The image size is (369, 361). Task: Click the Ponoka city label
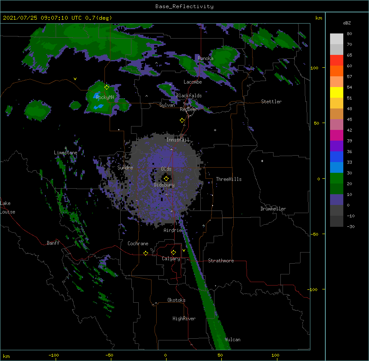(x=205, y=58)
